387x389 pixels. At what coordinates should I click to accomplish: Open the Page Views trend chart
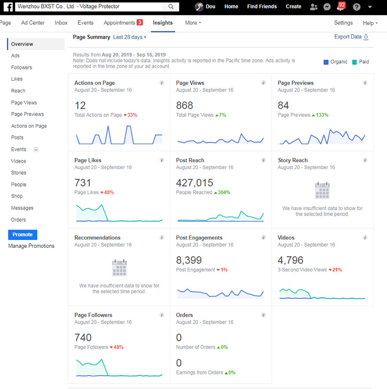[x=220, y=139]
